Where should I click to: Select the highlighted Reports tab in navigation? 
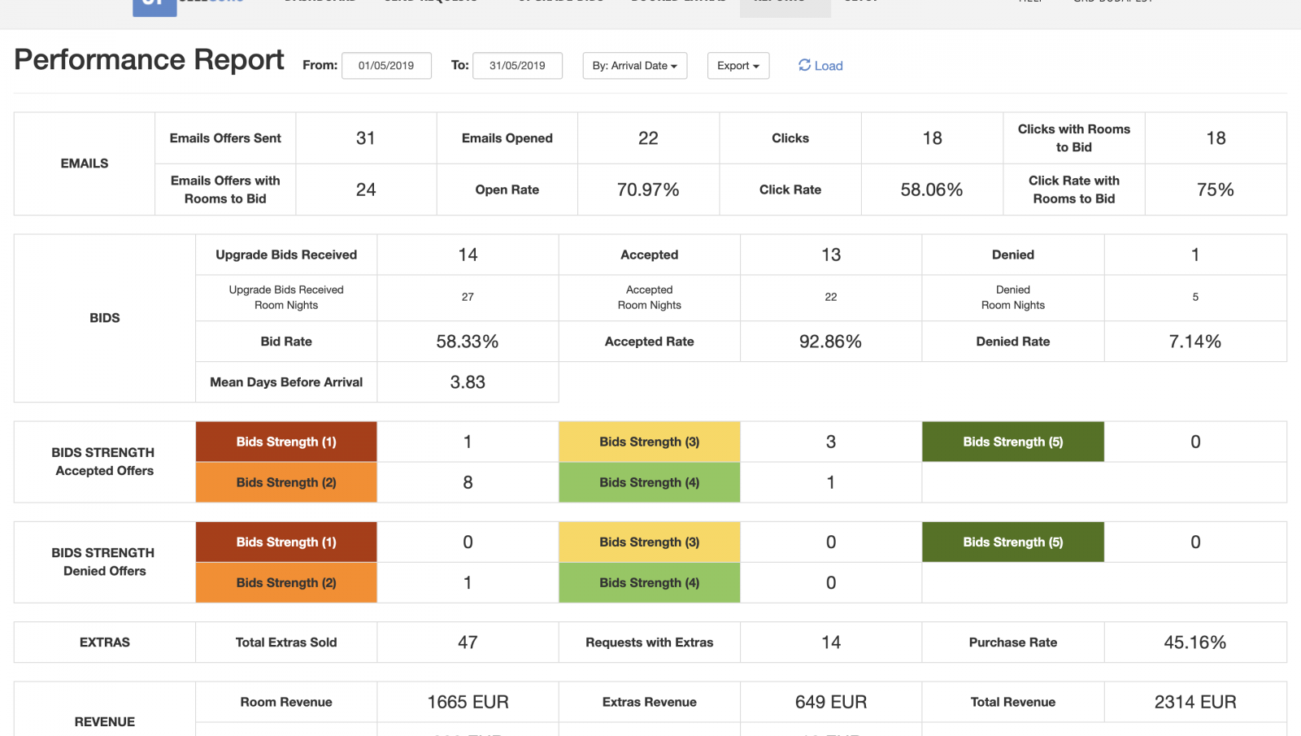coord(785,7)
